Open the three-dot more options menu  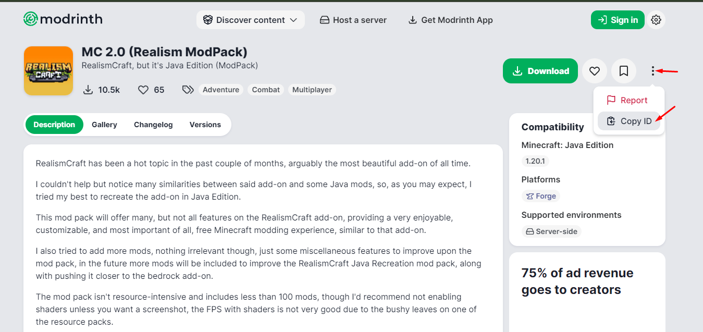pyautogui.click(x=652, y=71)
